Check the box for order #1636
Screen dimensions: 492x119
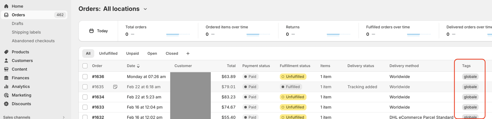point(85,76)
